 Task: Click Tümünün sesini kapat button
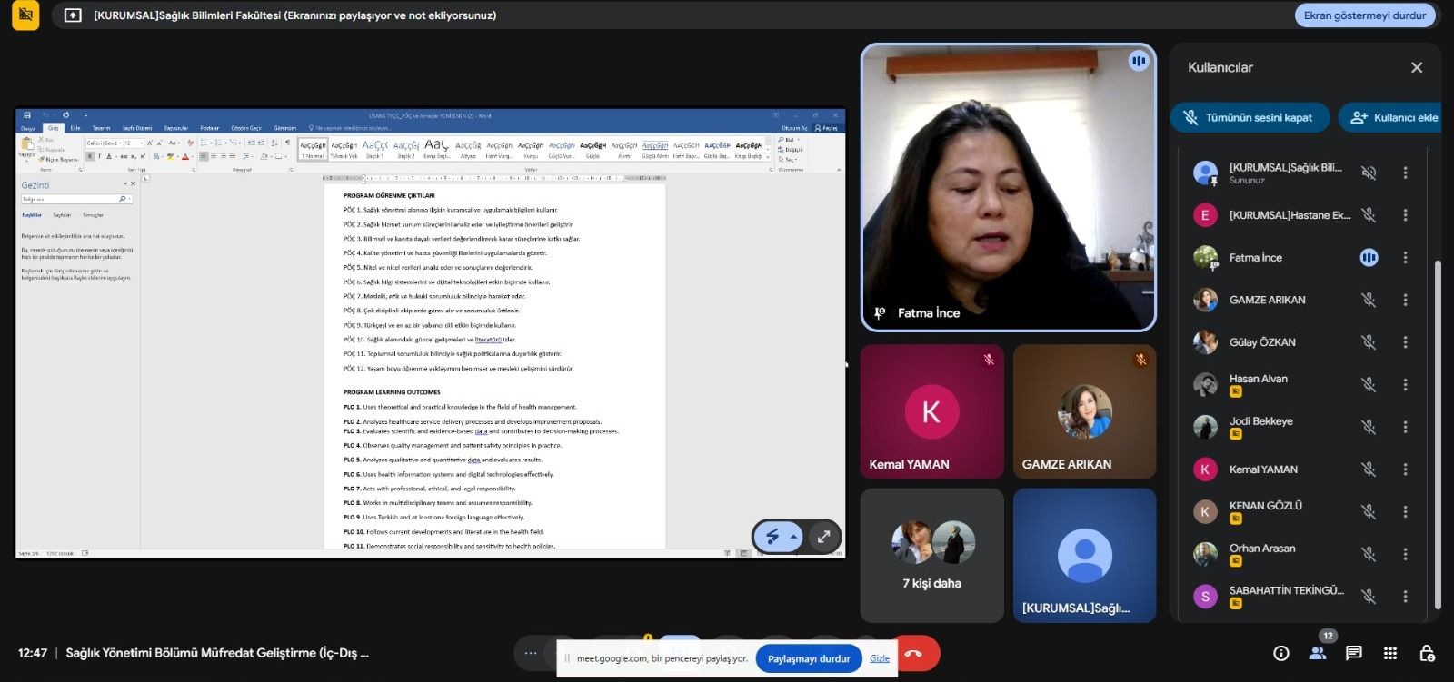click(x=1250, y=117)
